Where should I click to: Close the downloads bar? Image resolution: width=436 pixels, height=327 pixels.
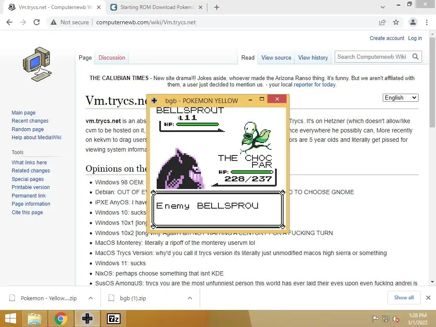click(428, 298)
